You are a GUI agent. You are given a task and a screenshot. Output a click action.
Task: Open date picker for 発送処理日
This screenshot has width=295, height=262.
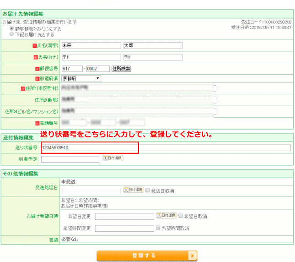point(134,190)
